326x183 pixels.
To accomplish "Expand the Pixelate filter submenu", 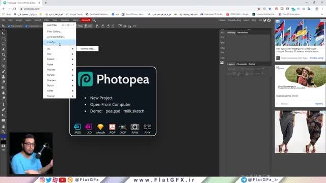I will tap(60, 70).
